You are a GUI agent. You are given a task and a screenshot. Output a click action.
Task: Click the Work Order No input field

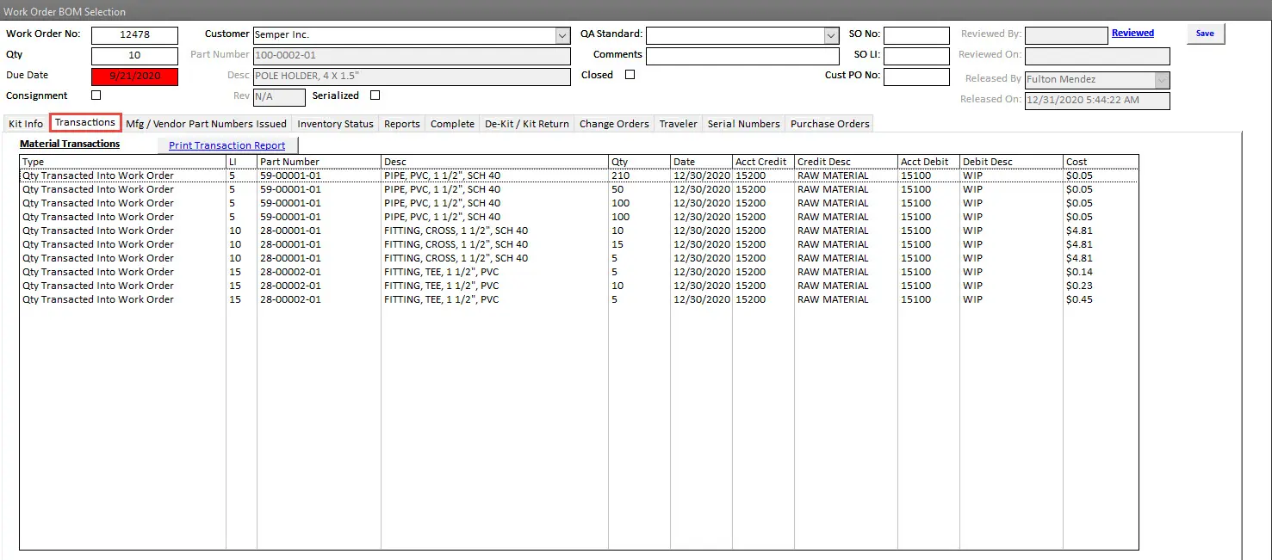tap(134, 35)
